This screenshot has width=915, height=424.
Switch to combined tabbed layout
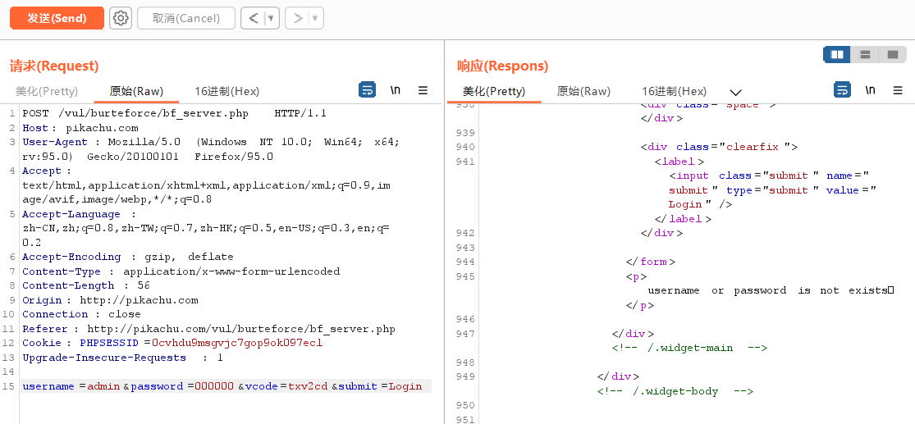(x=892, y=54)
